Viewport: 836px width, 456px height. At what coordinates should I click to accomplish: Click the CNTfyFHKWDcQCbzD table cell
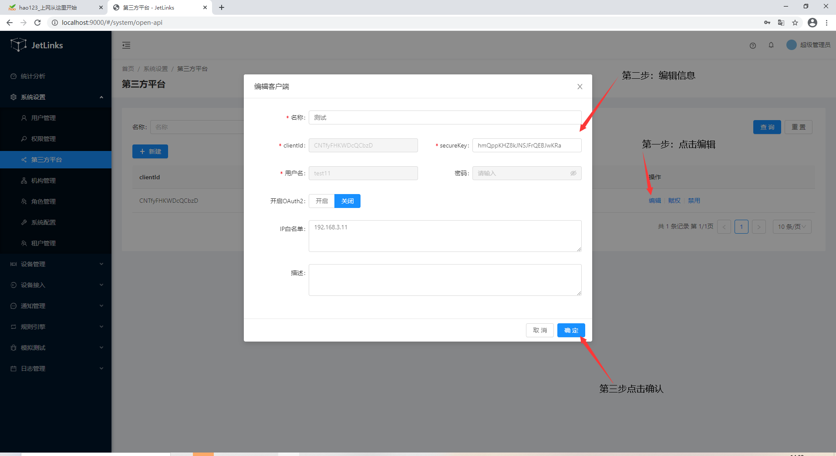coord(169,201)
